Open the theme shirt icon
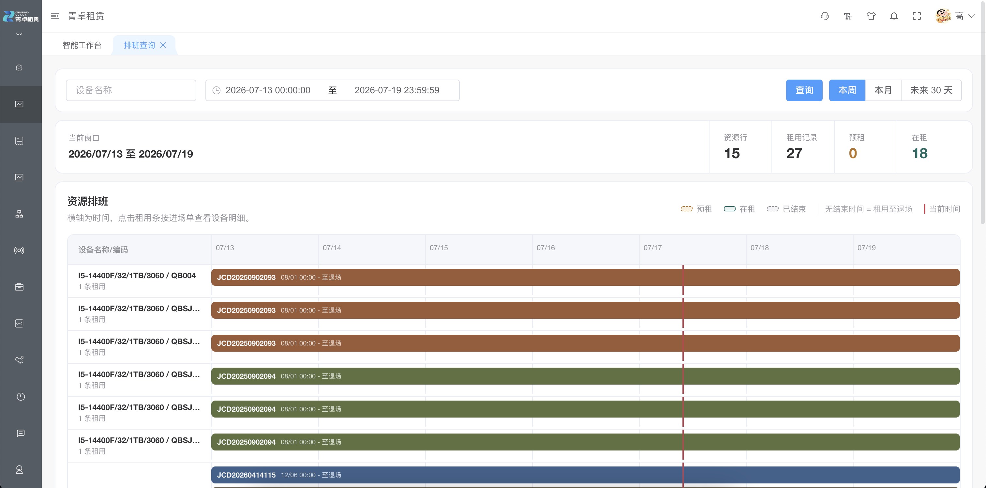Viewport: 986px width, 488px height. point(871,16)
